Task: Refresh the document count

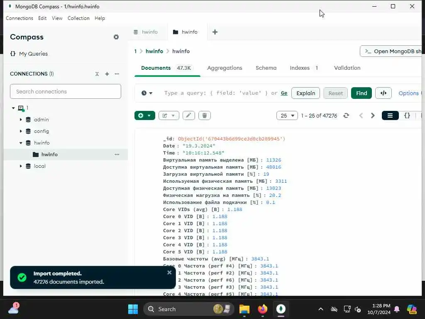Action: pos(346,115)
